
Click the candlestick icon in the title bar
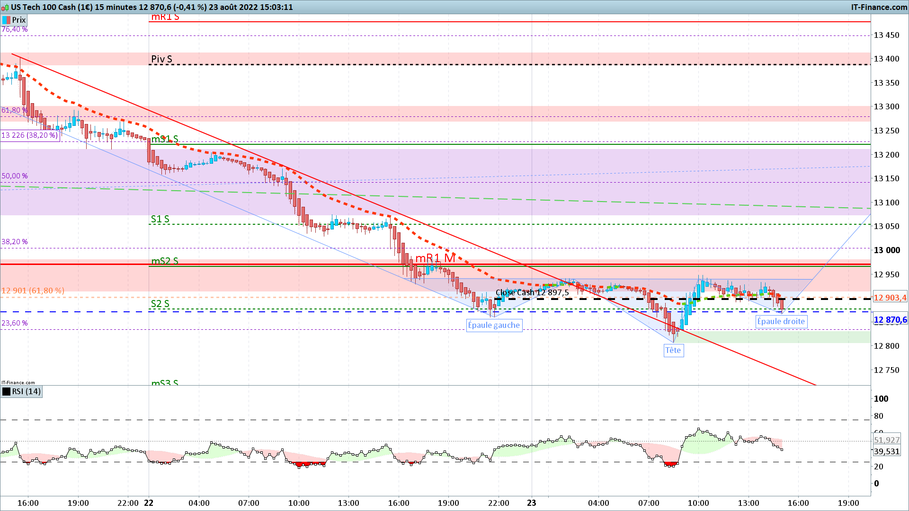tap(5, 7)
